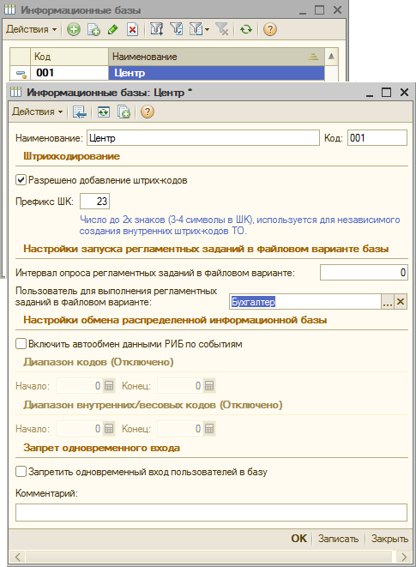This screenshot has width=416, height=567.
Task: Maximize the Информационные базы: Центр window
Action: (x=386, y=93)
